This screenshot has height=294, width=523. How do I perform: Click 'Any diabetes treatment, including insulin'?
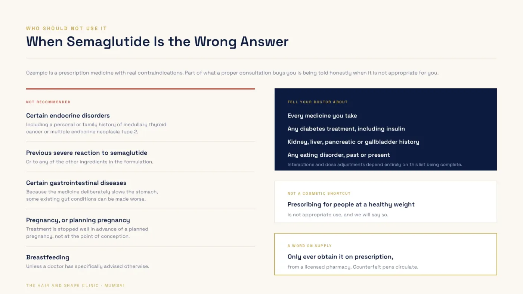[x=346, y=129]
